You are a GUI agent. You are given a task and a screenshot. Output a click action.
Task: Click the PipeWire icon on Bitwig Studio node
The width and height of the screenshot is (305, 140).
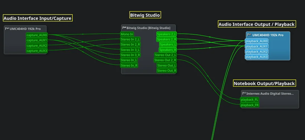click(x=124, y=28)
